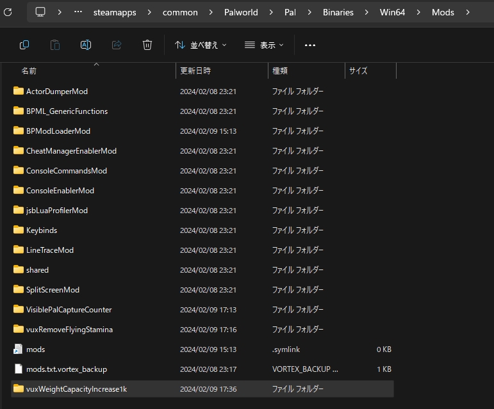Click the .symlink type cell

coord(286,349)
